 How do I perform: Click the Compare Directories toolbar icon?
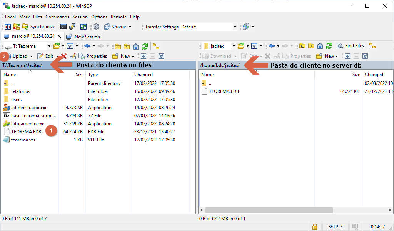[x=8, y=27]
